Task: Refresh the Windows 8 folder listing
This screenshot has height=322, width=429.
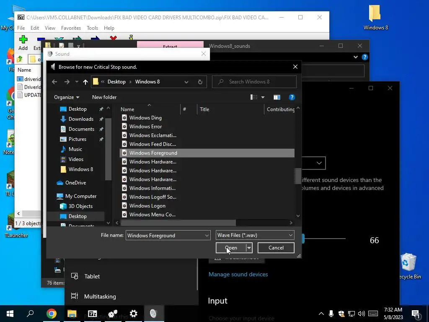Action: pos(200,82)
